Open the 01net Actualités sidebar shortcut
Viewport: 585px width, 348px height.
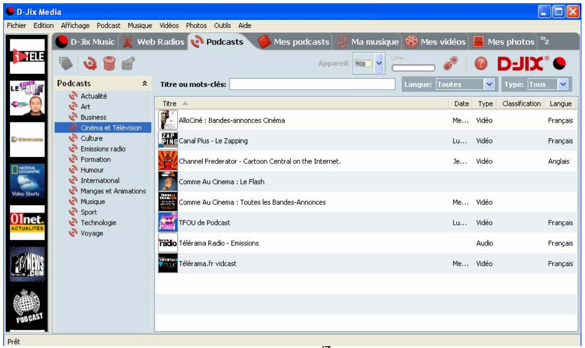click(27, 223)
